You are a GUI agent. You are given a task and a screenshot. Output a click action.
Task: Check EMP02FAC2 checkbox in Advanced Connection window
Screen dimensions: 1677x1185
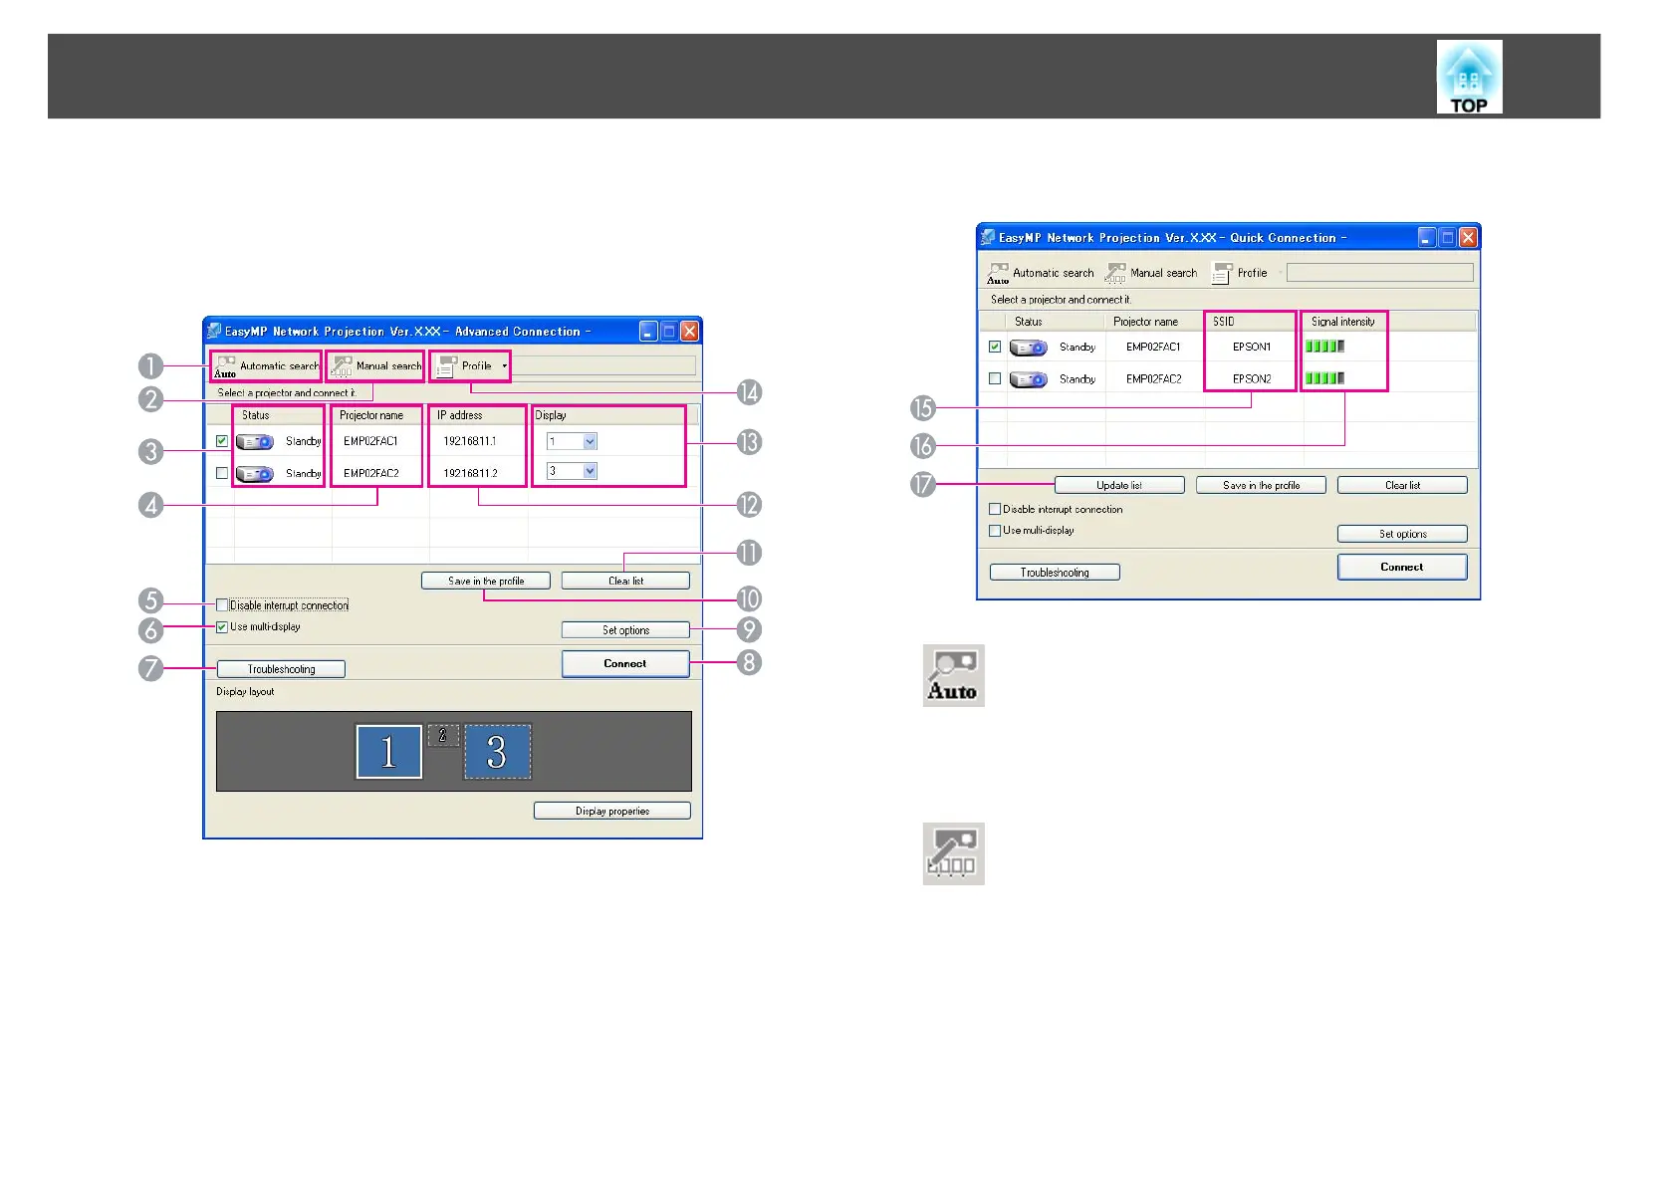click(222, 473)
